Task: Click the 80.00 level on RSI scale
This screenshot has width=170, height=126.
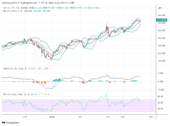Action: (x=160, y=96)
